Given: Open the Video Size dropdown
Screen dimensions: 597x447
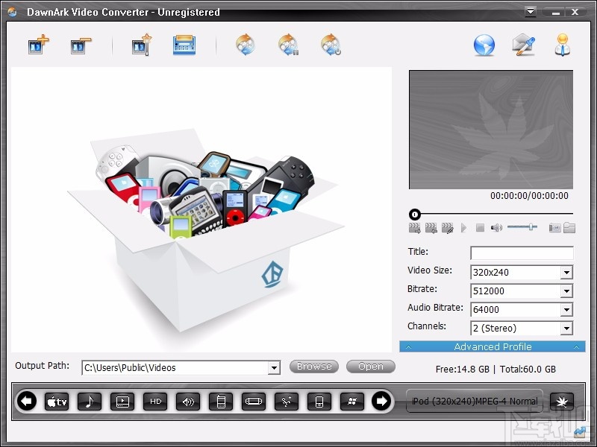Looking at the screenshot, I should pyautogui.click(x=566, y=272).
